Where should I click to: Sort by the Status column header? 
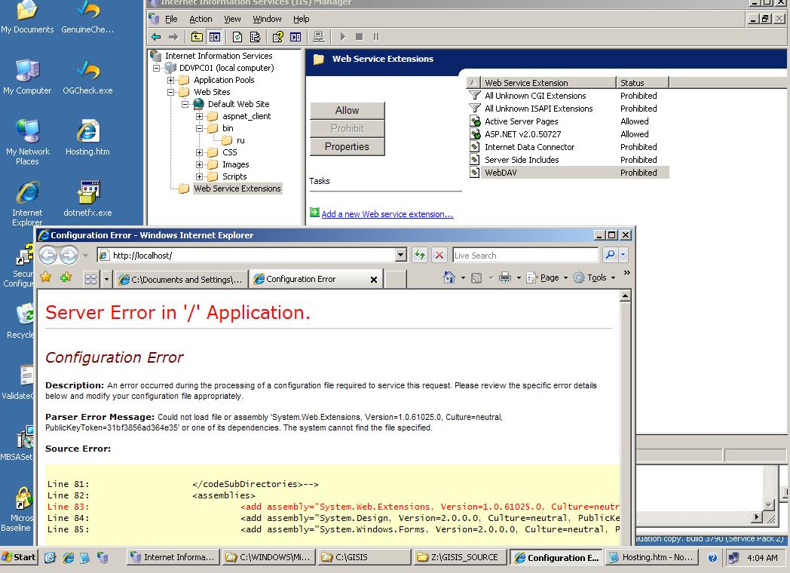(x=642, y=83)
